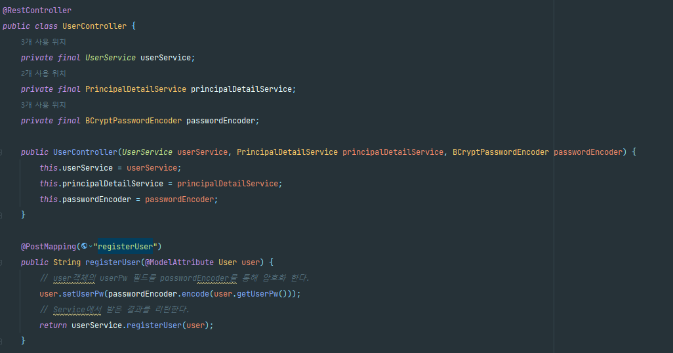Click the constructor's closing brace
The height and width of the screenshot is (353, 673).
coord(23,215)
